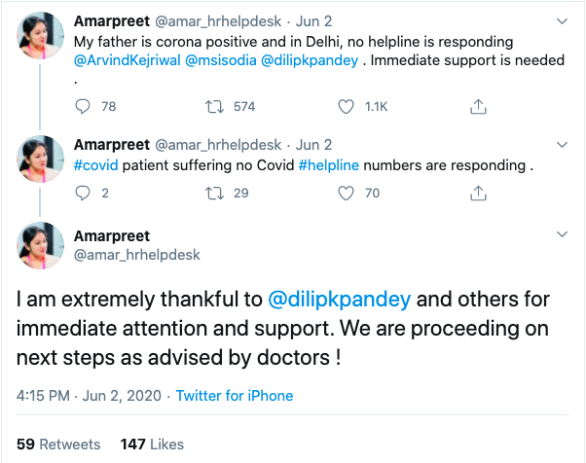Open the main tweet's more options chevron
The image size is (586, 463).
pyautogui.click(x=562, y=234)
